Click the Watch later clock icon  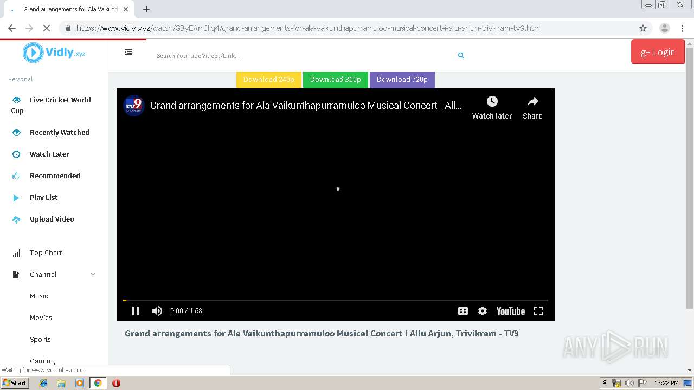point(492,101)
